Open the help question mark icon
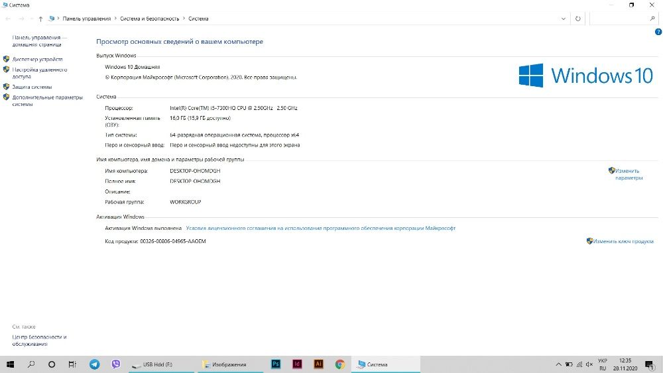 click(658, 32)
